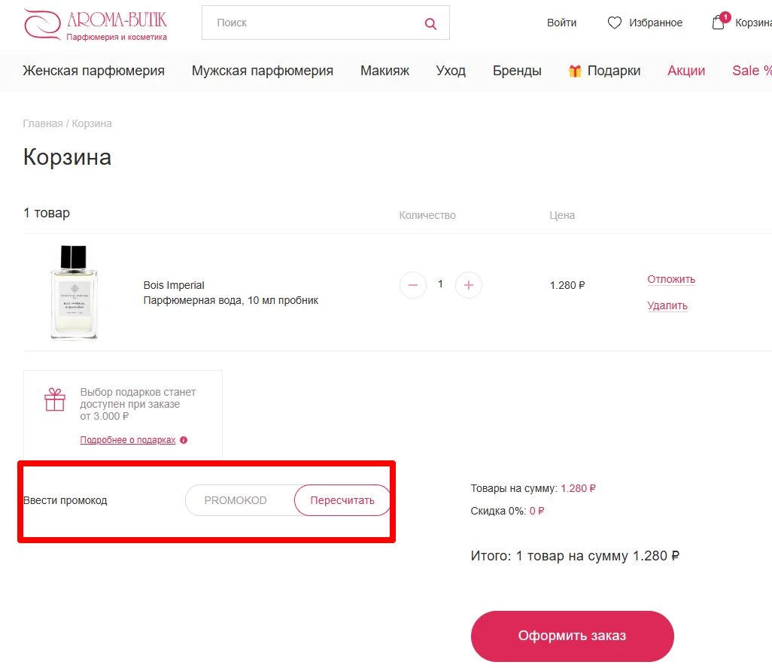Click the Aroma-Butik logo

(95, 24)
